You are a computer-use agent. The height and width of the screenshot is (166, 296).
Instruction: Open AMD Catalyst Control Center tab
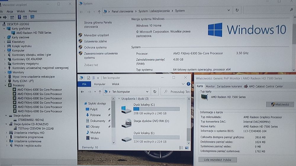point(263,86)
